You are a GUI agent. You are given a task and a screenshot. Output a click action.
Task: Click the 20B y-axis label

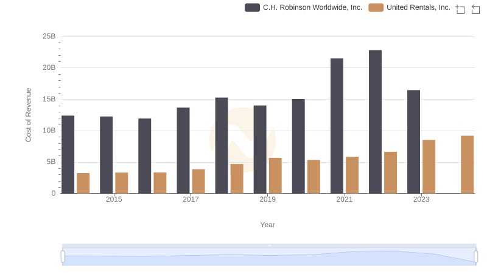(49, 67)
